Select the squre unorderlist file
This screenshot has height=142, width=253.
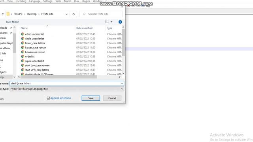(x=35, y=61)
